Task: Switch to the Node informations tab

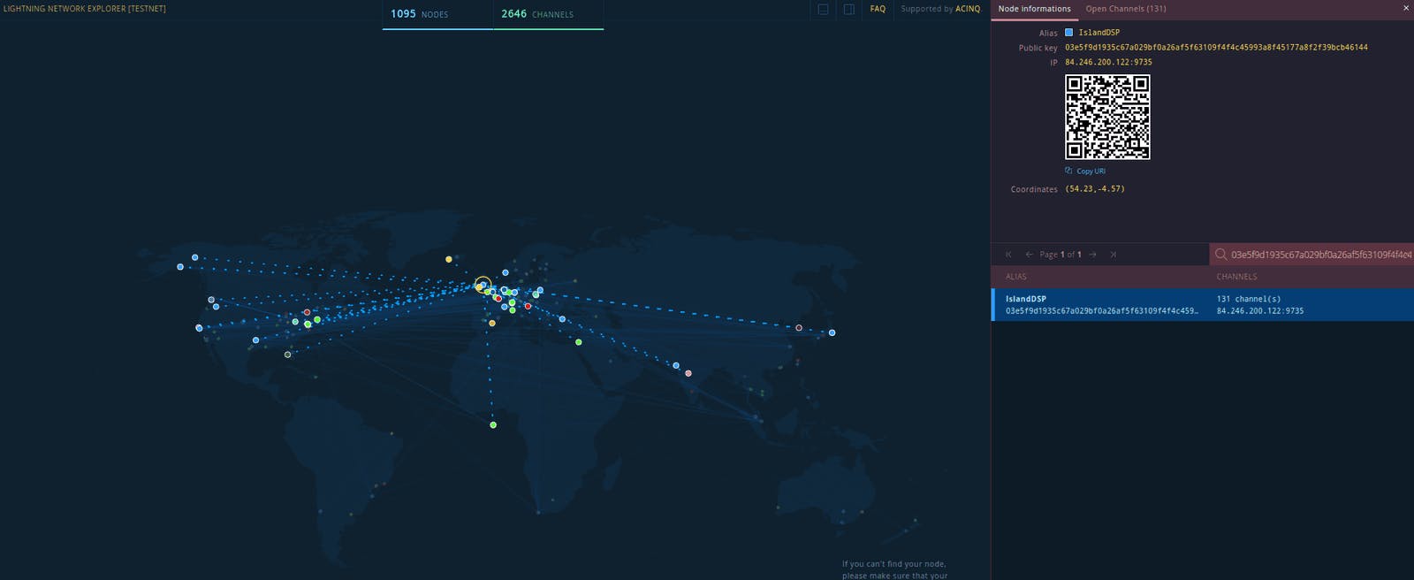Action: (1034, 9)
